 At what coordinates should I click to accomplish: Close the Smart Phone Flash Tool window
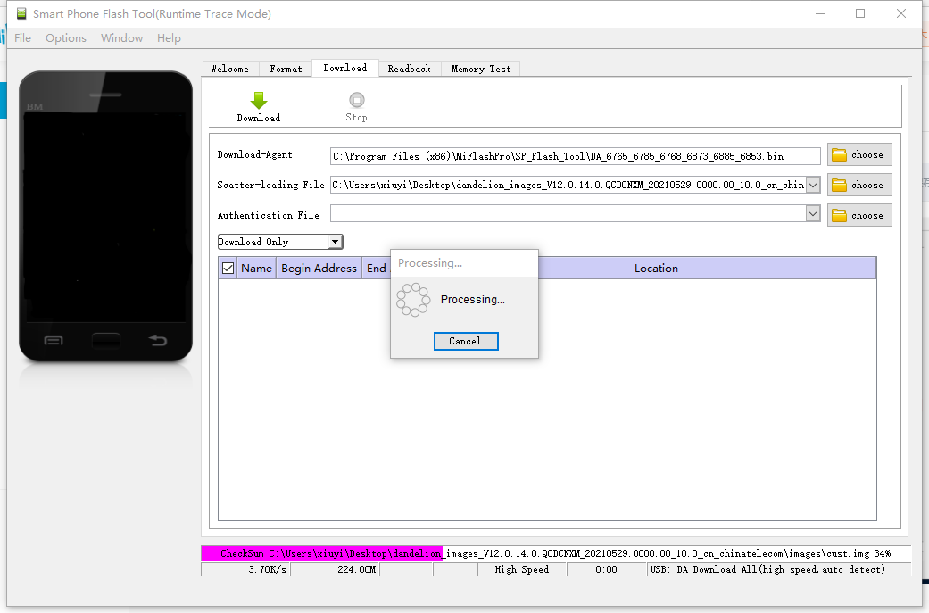(x=901, y=13)
